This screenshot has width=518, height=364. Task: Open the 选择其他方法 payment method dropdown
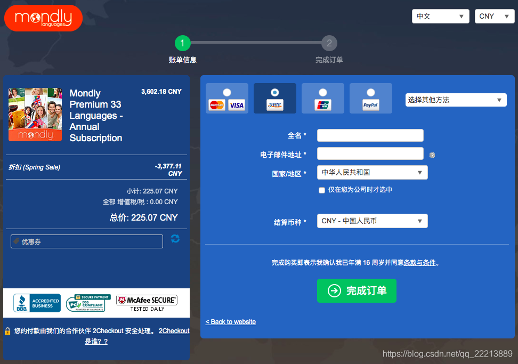point(456,100)
